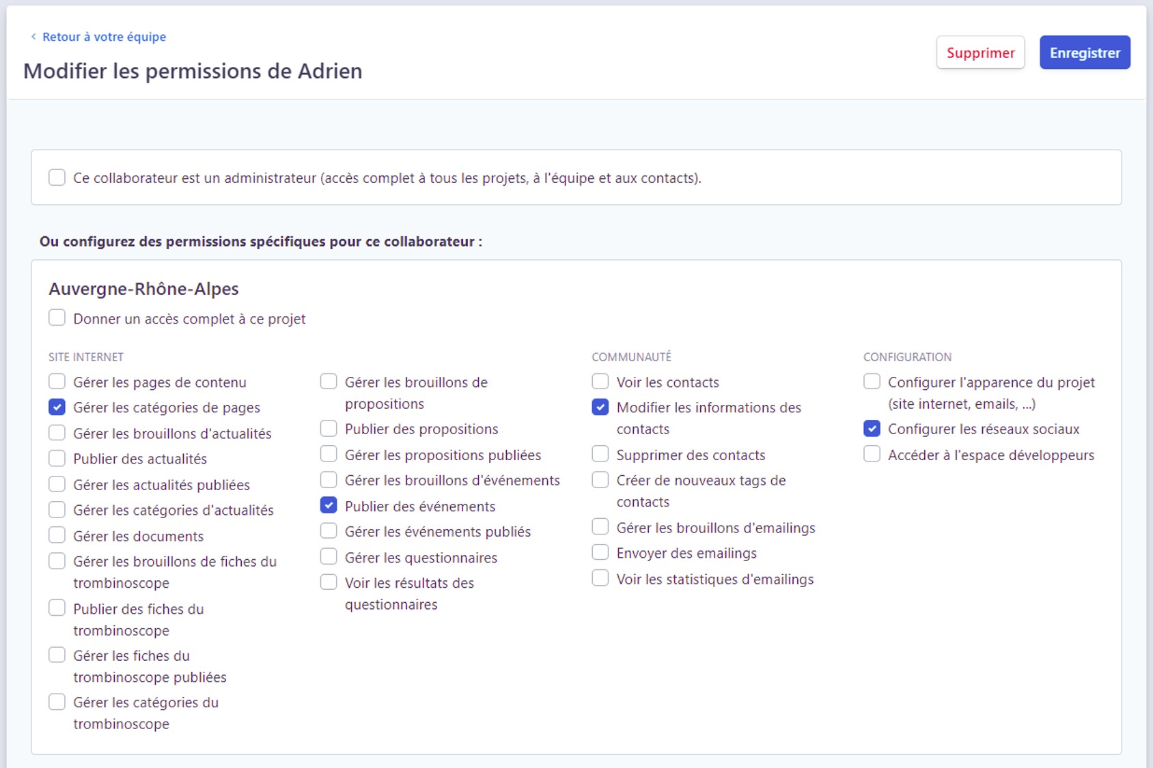Viewport: 1153px width, 768px height.
Task: Enable Envoyer des emailings
Action: [600, 553]
